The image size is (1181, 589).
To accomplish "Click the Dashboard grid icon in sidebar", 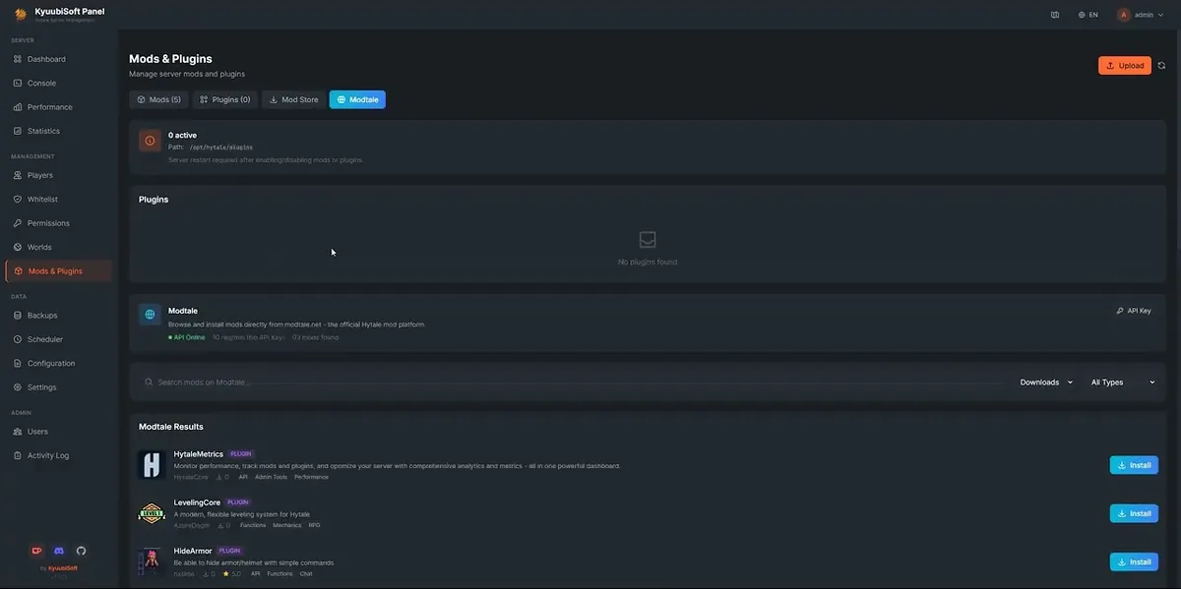I will [18, 59].
